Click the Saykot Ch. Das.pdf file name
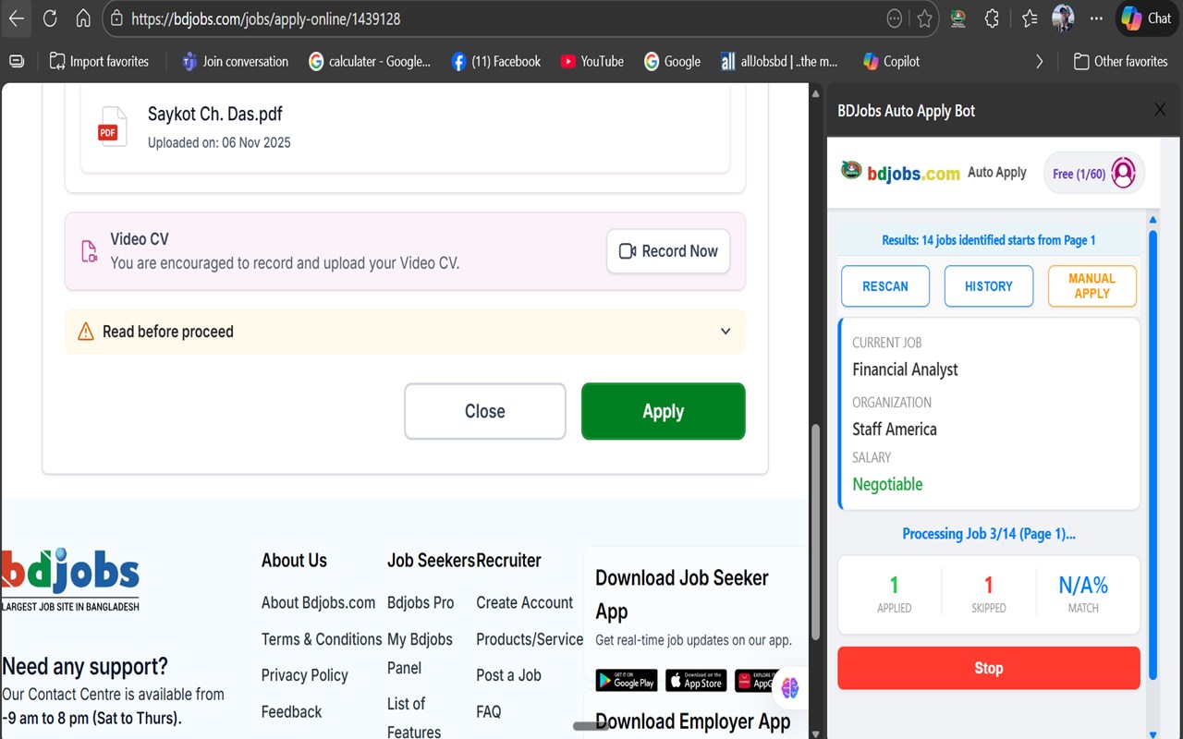 215,115
